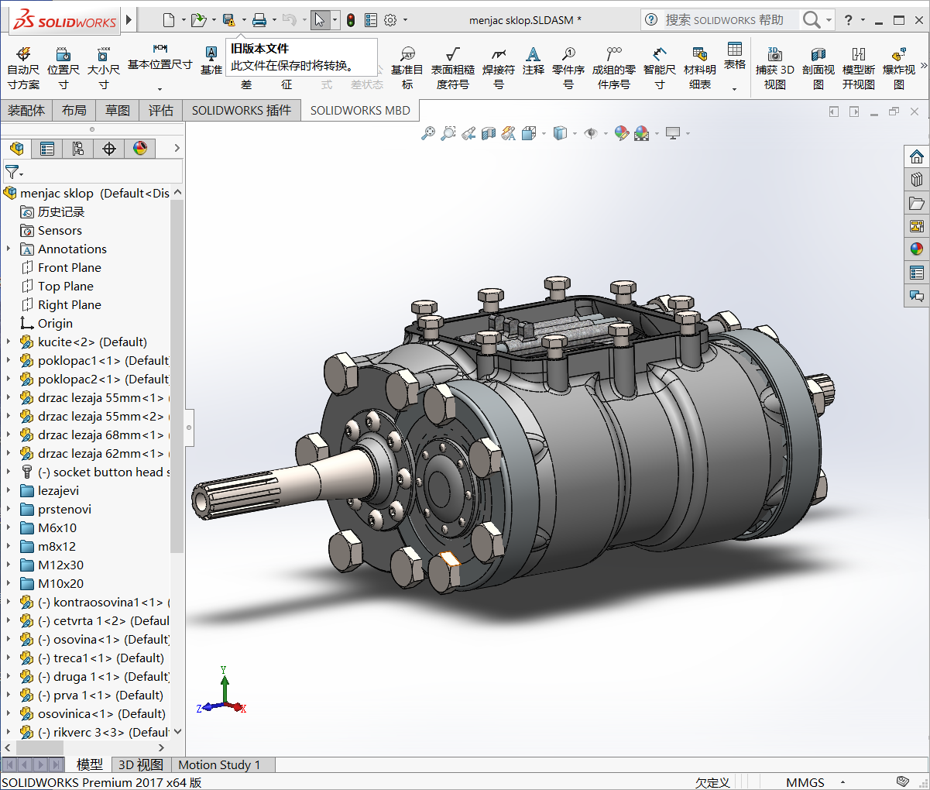Toggle the Select arrow tool
The height and width of the screenshot is (790, 930).
[x=320, y=20]
